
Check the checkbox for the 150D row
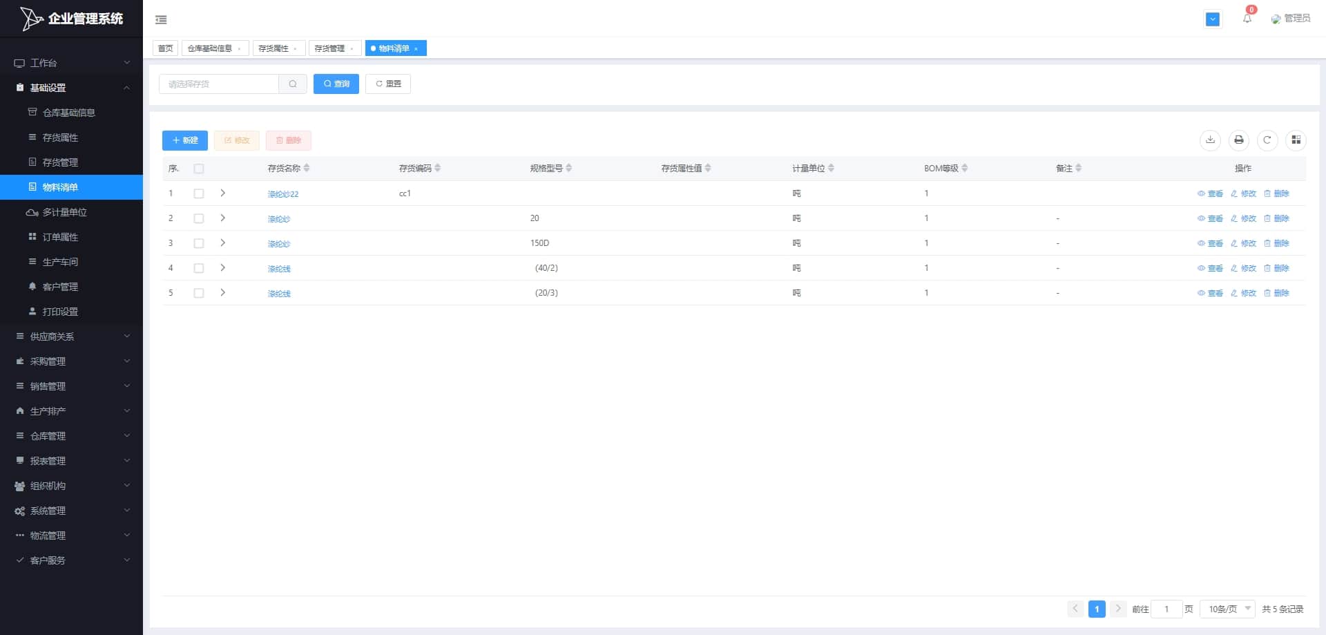point(199,244)
